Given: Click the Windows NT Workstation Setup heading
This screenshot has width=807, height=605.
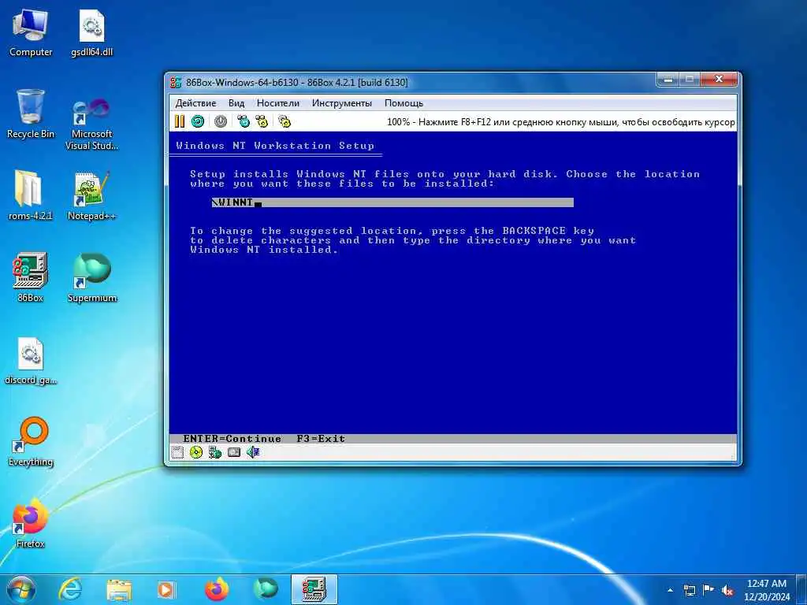Looking at the screenshot, I should tap(275, 146).
